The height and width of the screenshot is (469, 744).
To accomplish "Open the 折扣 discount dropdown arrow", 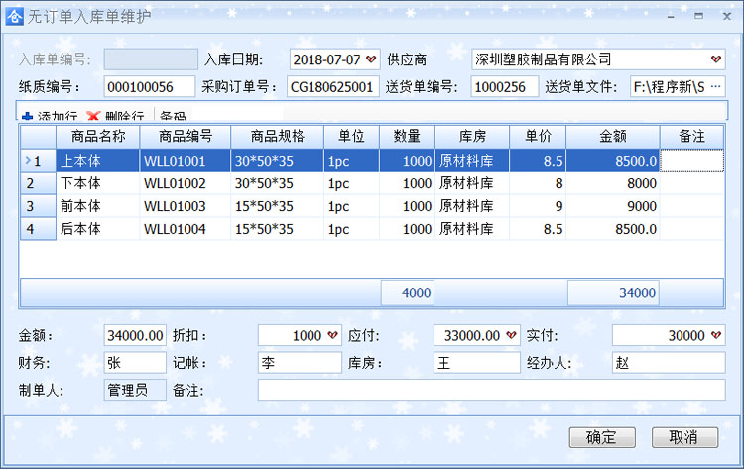I will [x=332, y=335].
